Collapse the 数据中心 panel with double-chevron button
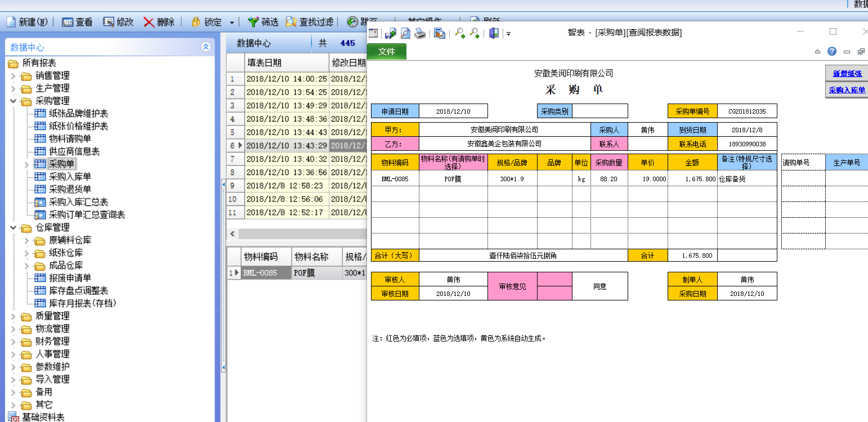Screen dimensions: 868x422 pyautogui.click(x=206, y=47)
